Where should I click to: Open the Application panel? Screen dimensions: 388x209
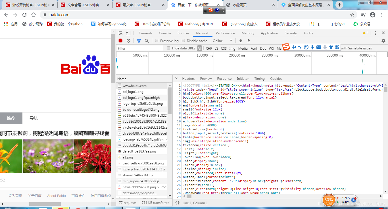269,33
